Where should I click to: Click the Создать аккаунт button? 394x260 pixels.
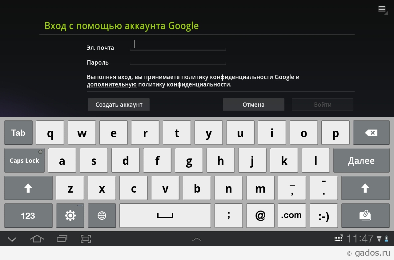click(119, 105)
